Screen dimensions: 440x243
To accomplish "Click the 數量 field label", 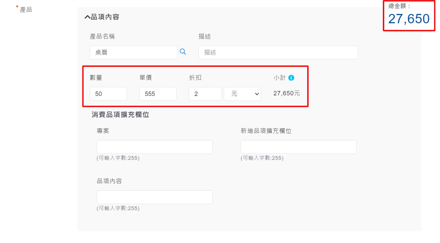I will tap(96, 78).
